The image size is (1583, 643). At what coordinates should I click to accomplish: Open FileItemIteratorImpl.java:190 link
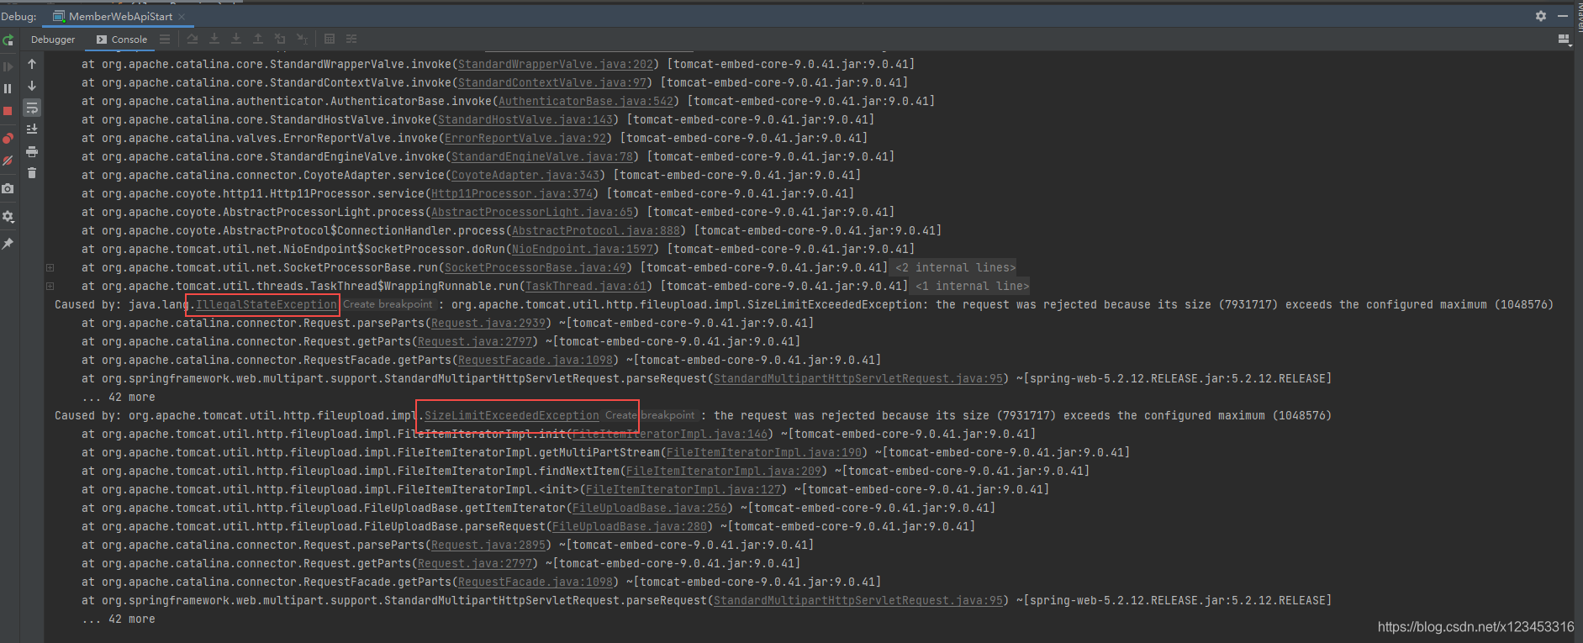pos(764,452)
